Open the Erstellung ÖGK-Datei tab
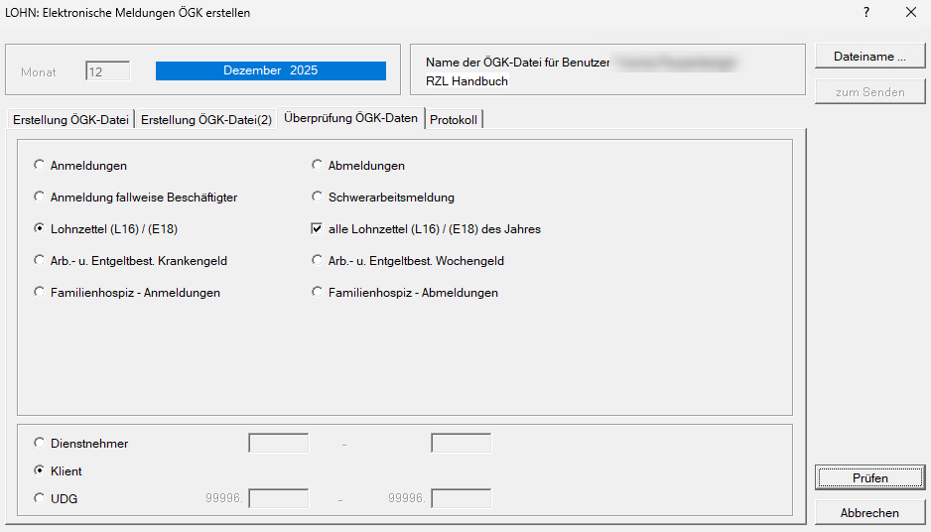The height and width of the screenshot is (532, 931). click(x=70, y=120)
